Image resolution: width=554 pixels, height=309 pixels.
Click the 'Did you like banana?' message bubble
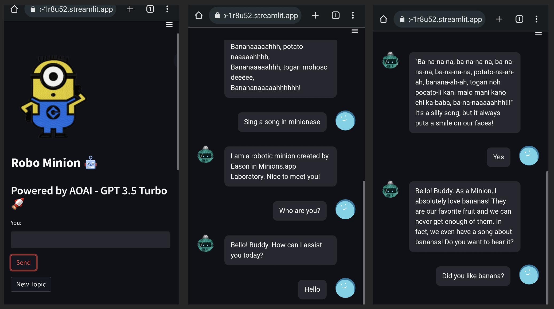pyautogui.click(x=473, y=276)
